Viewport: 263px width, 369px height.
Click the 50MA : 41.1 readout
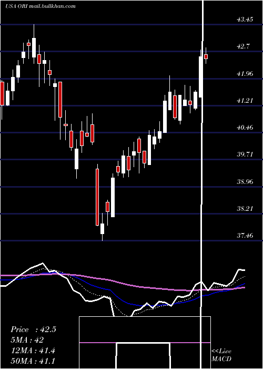33,361
